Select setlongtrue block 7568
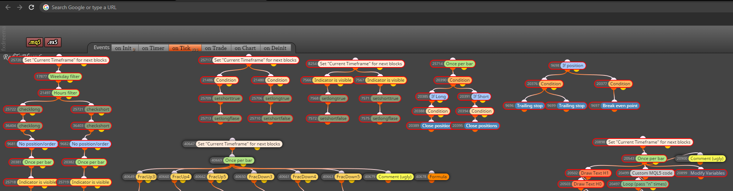 328,98
